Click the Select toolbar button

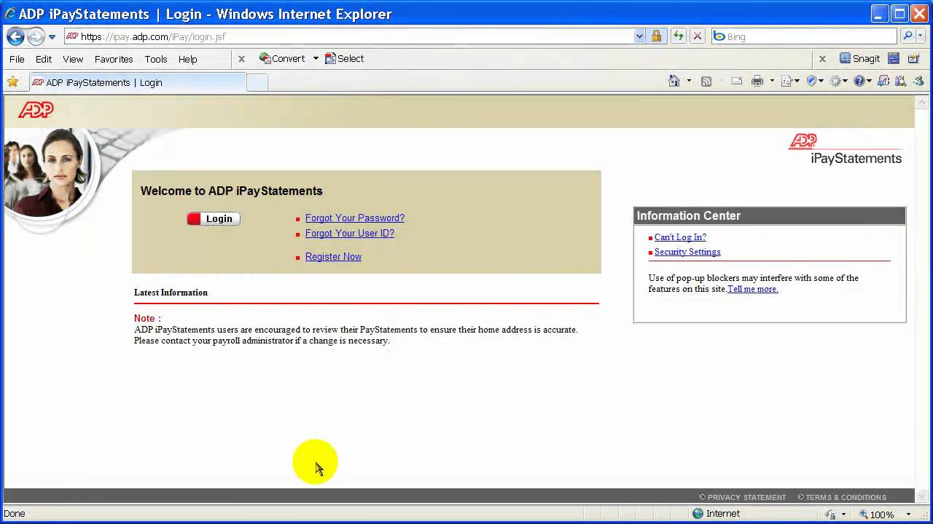tap(344, 58)
